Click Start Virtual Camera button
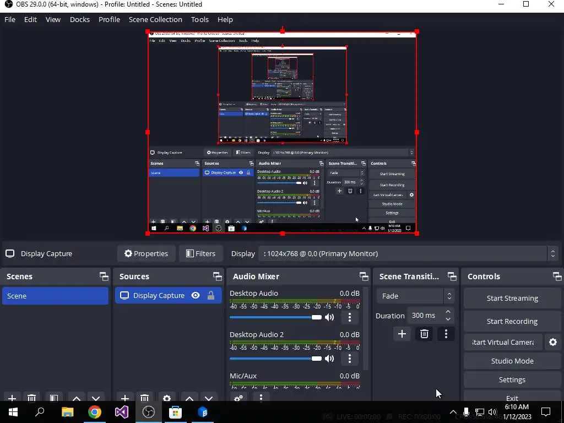Viewport: 564px width, 423px height. (503, 342)
